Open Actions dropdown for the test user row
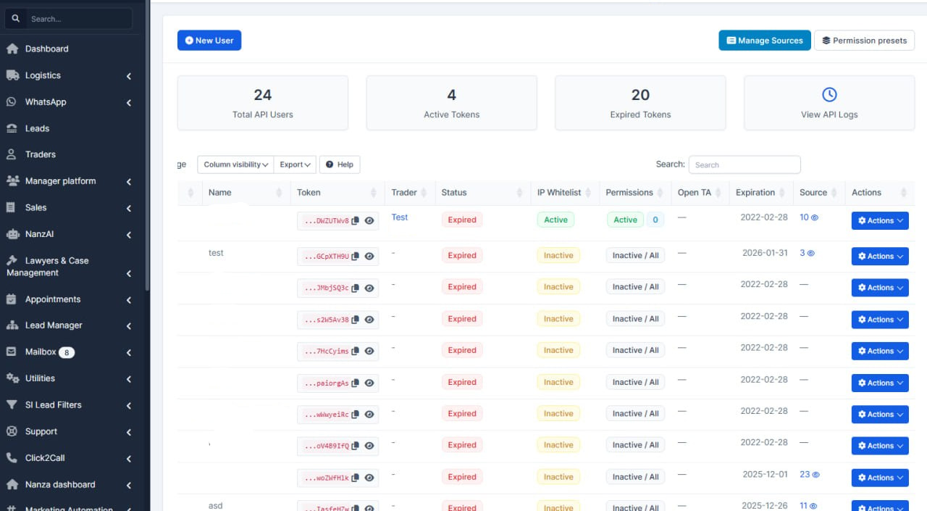The image size is (927, 511). (x=880, y=256)
